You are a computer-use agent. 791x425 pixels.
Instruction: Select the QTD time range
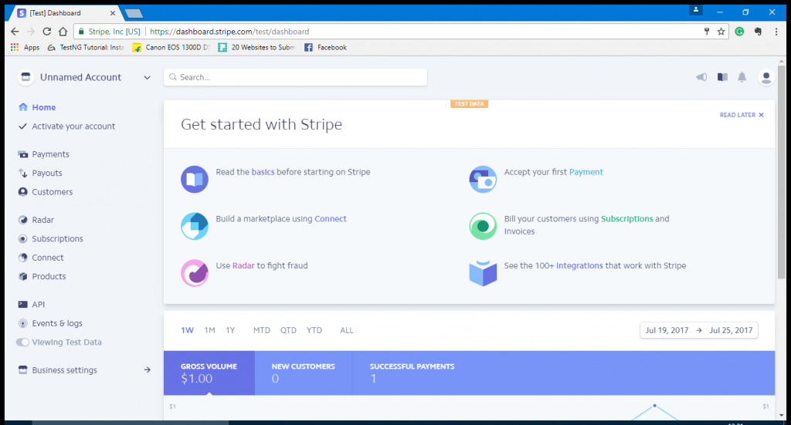click(x=289, y=330)
